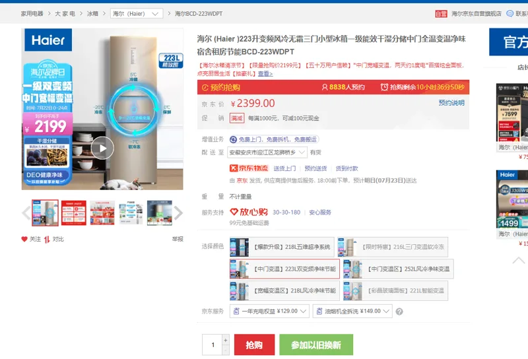Select 【宽幅变温区】218L风冷净味节能 option
Image resolution: width=528 pixels, height=359 pixels.
(284, 290)
